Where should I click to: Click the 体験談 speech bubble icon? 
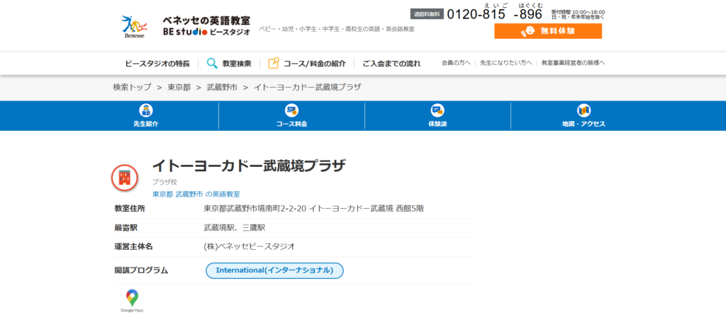437,110
